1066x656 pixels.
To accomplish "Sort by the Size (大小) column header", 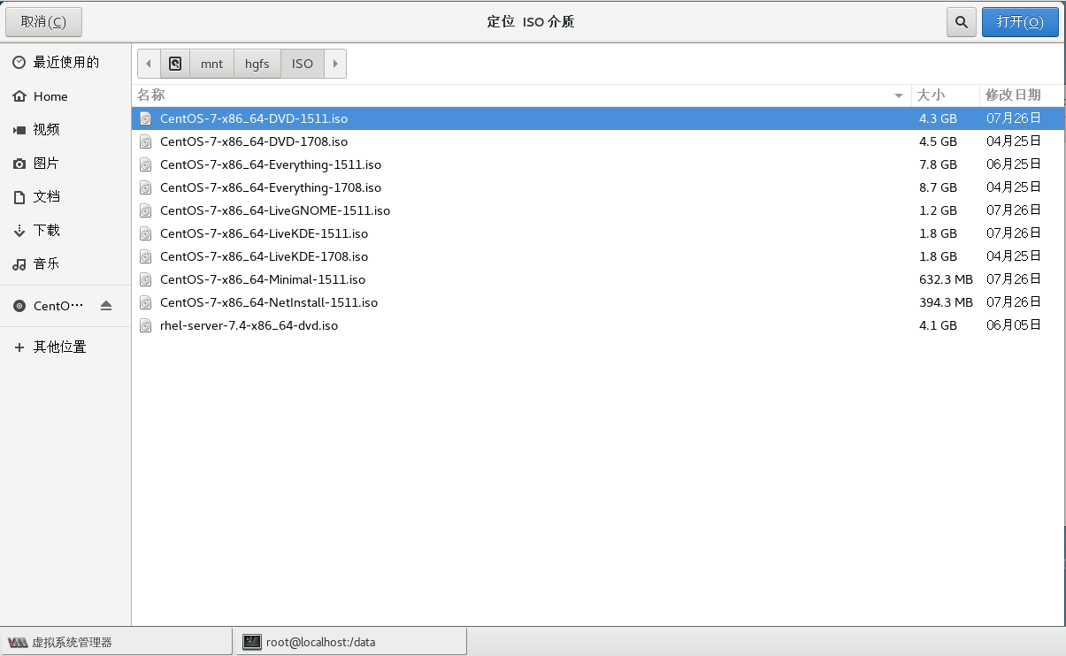I will (x=946, y=95).
